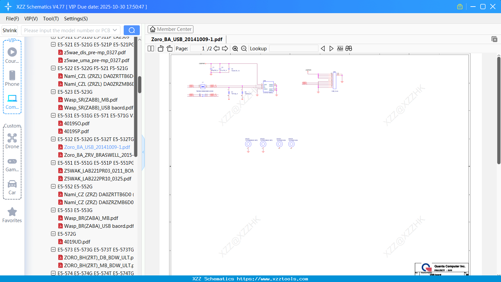Open Wasp_BR(ZABA)_MB.pdf
The image size is (501, 282).
[x=91, y=218]
